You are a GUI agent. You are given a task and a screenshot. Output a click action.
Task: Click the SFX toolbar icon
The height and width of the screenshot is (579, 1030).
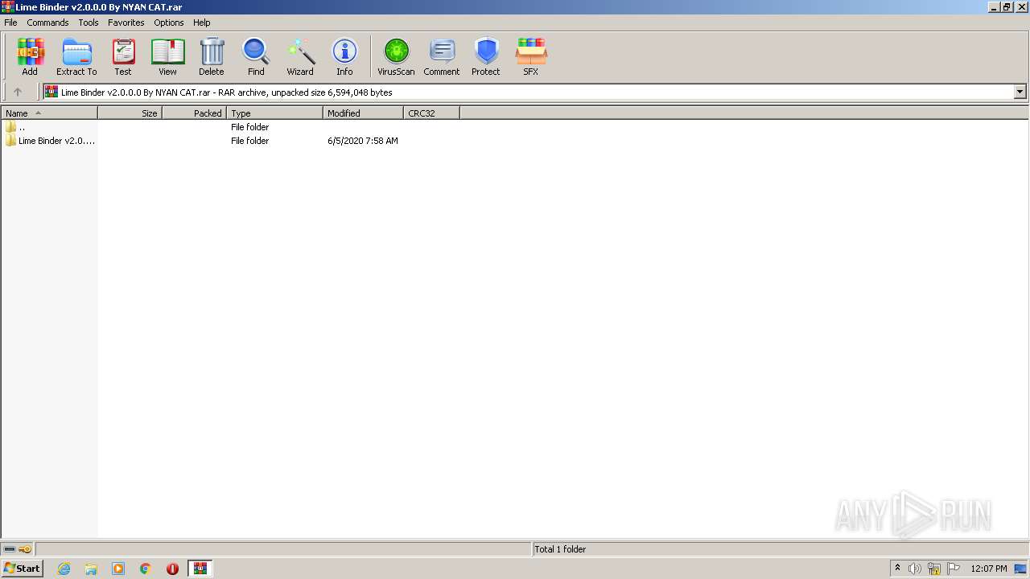[x=531, y=57]
